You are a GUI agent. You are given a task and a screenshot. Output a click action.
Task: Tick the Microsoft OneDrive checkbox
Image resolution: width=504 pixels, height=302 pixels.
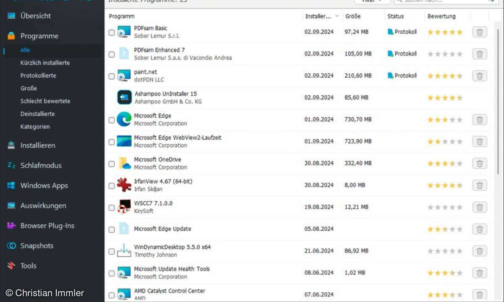pyautogui.click(x=111, y=164)
